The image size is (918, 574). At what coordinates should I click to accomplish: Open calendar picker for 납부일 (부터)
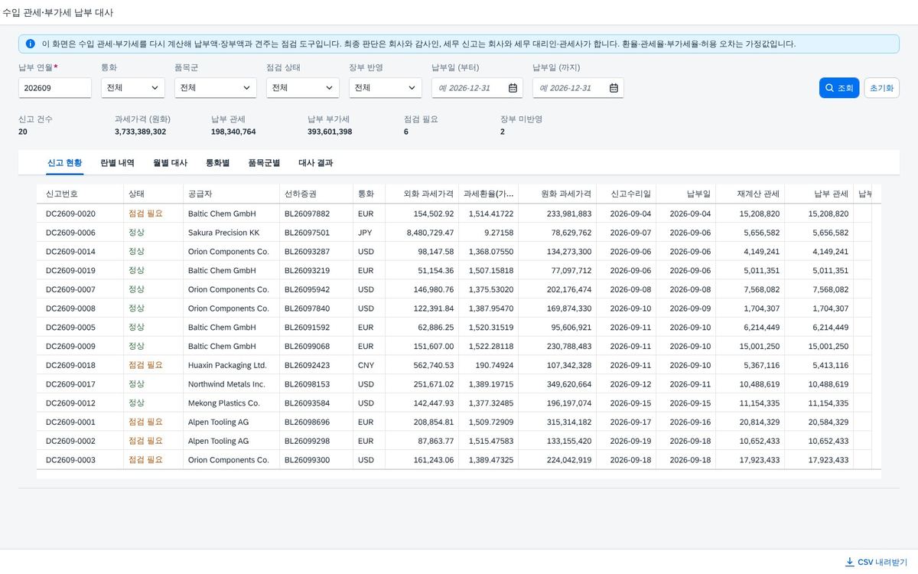(x=513, y=88)
